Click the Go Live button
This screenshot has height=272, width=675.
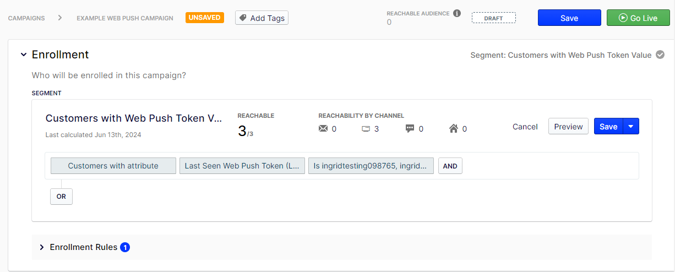[638, 18]
